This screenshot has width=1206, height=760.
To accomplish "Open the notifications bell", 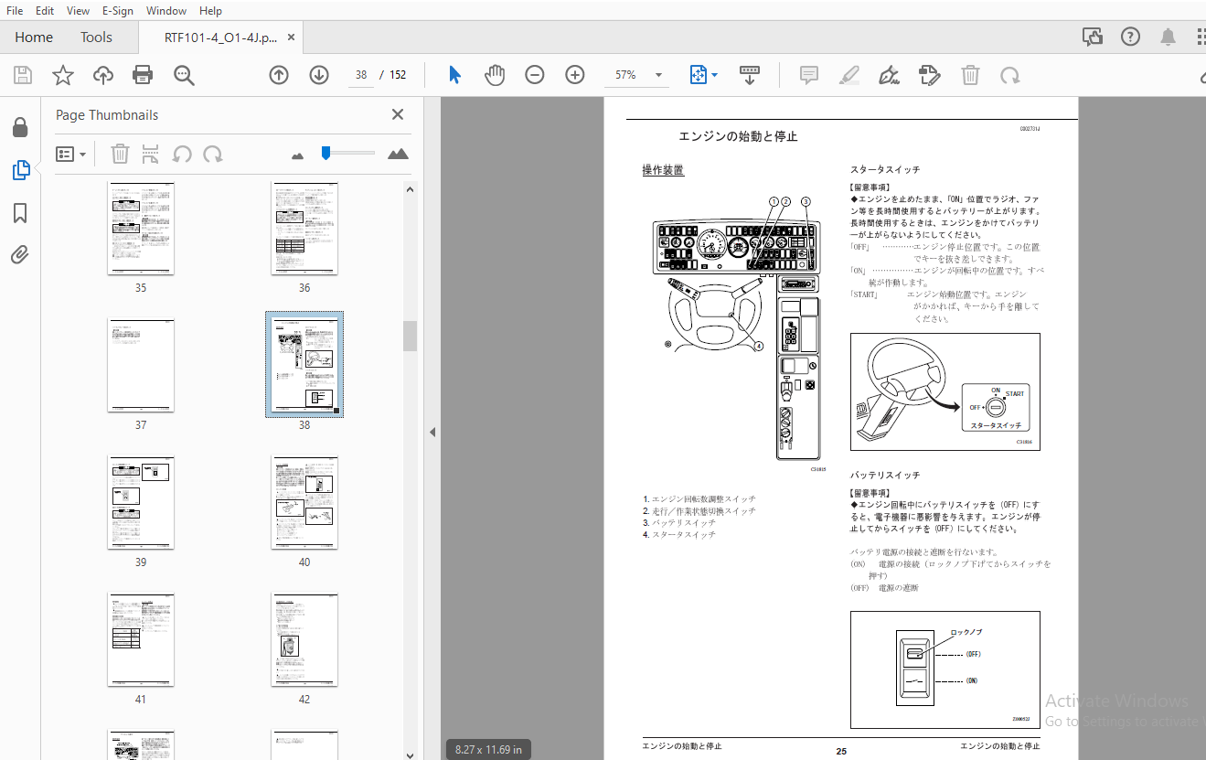I will click(x=1168, y=37).
